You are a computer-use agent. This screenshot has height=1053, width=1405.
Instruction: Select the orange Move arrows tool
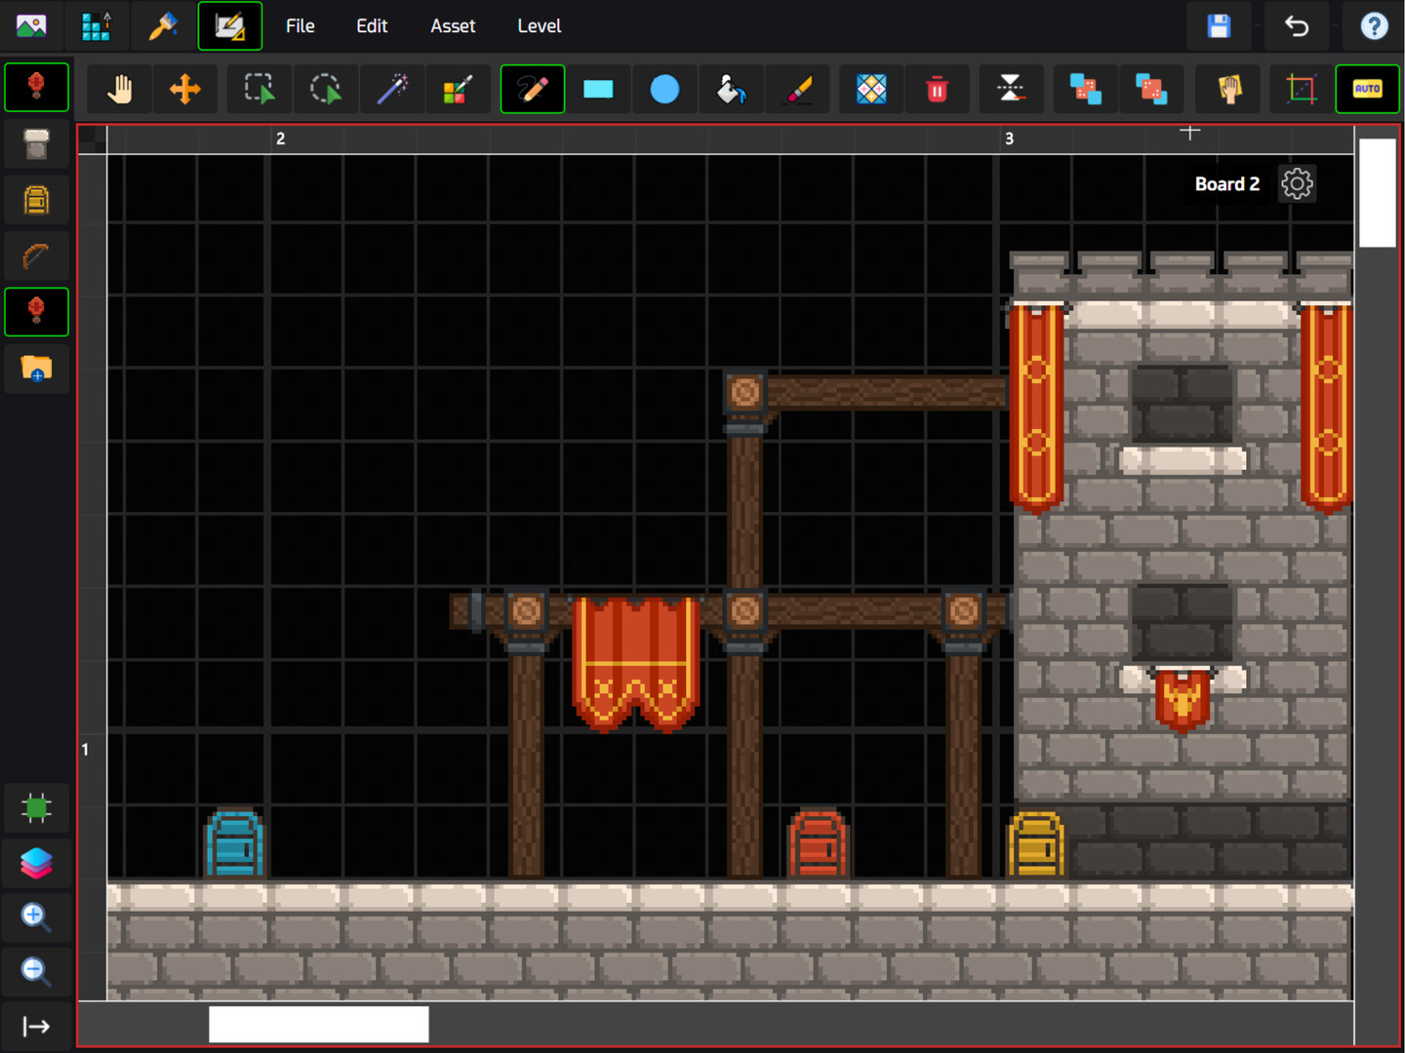pos(184,90)
